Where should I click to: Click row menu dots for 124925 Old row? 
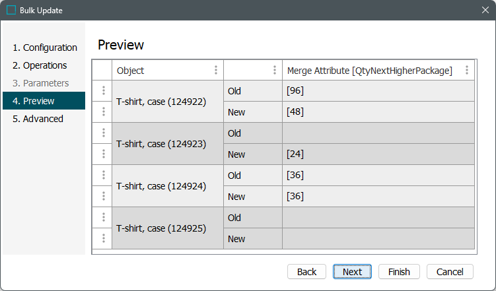coord(103,218)
